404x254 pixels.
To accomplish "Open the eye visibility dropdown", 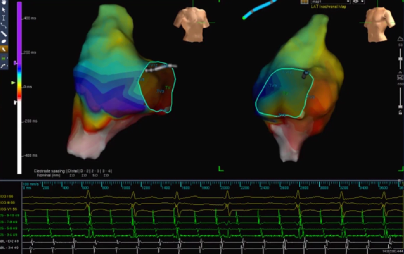I will tap(358, 2).
